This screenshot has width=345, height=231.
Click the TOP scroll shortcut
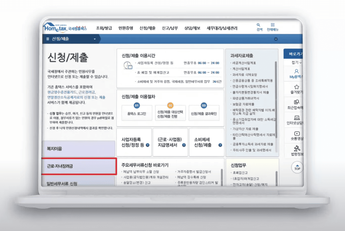[297, 168]
